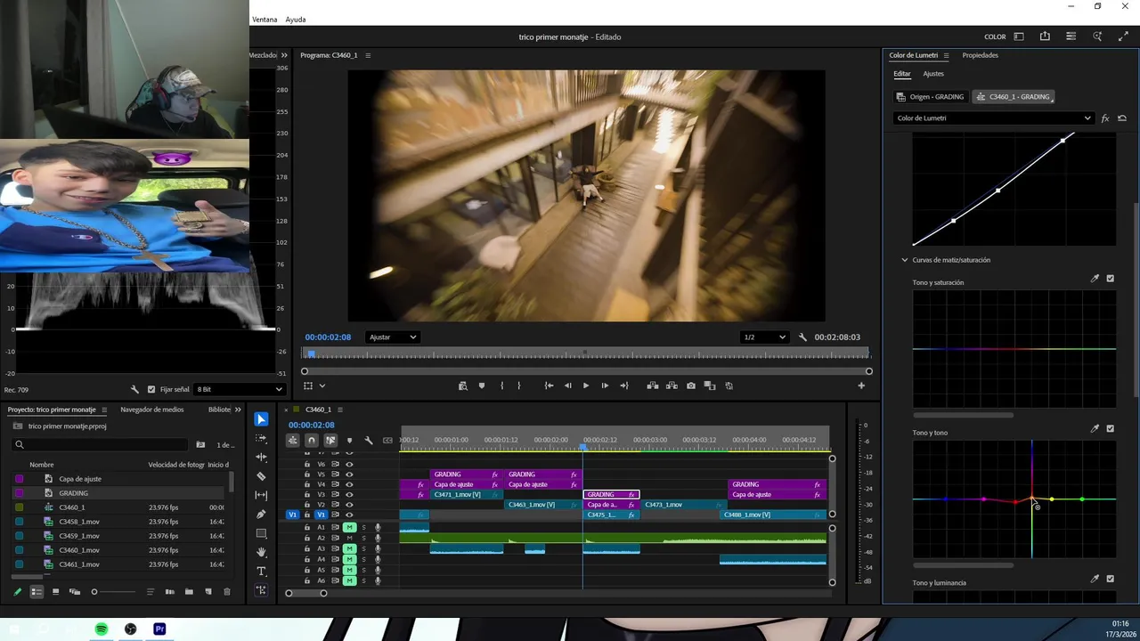Toggle lock on track V4
Screen dimensions: 1140x641
[x=307, y=484]
